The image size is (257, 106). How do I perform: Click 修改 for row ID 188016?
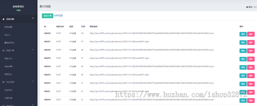243,51
